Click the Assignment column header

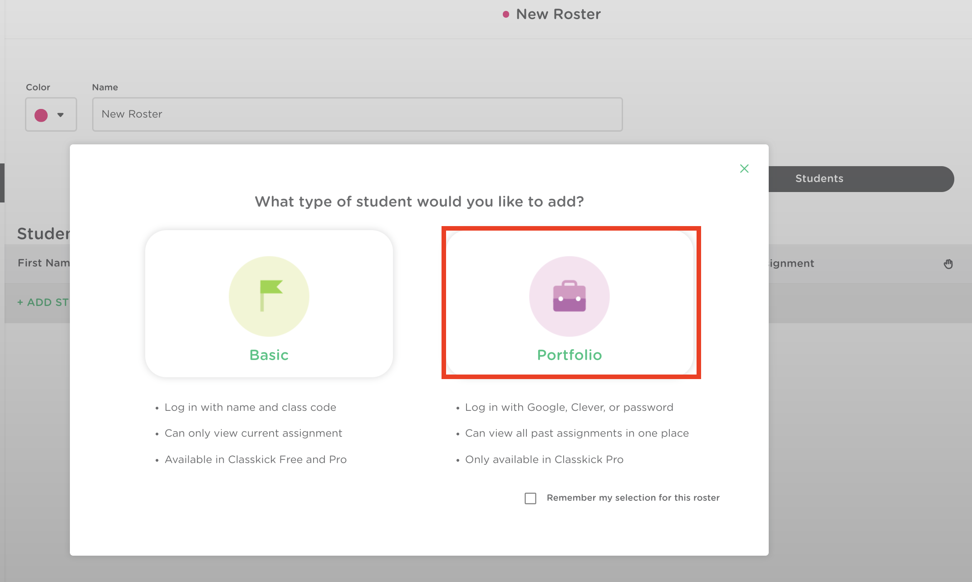point(791,263)
